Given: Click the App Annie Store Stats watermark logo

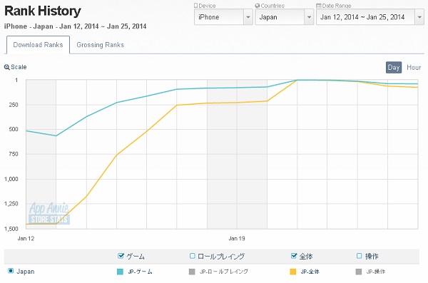Looking at the screenshot, I should pos(49,213).
